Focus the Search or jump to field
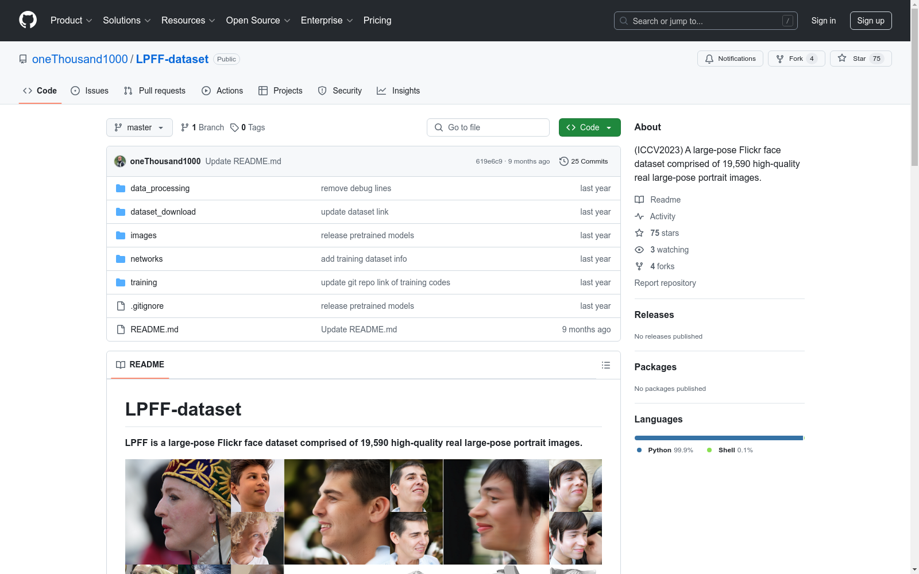The width and height of the screenshot is (919, 574). coord(706,21)
